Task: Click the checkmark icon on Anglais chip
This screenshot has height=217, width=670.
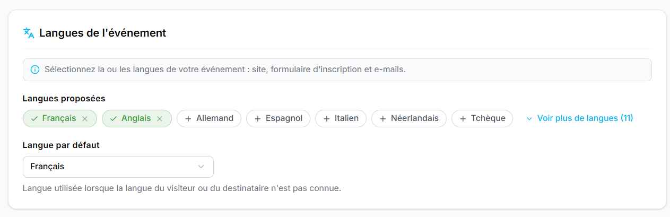Action: [113, 119]
